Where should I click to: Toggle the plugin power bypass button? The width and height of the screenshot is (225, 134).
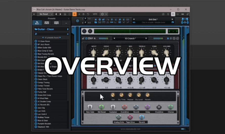(x=77, y=21)
